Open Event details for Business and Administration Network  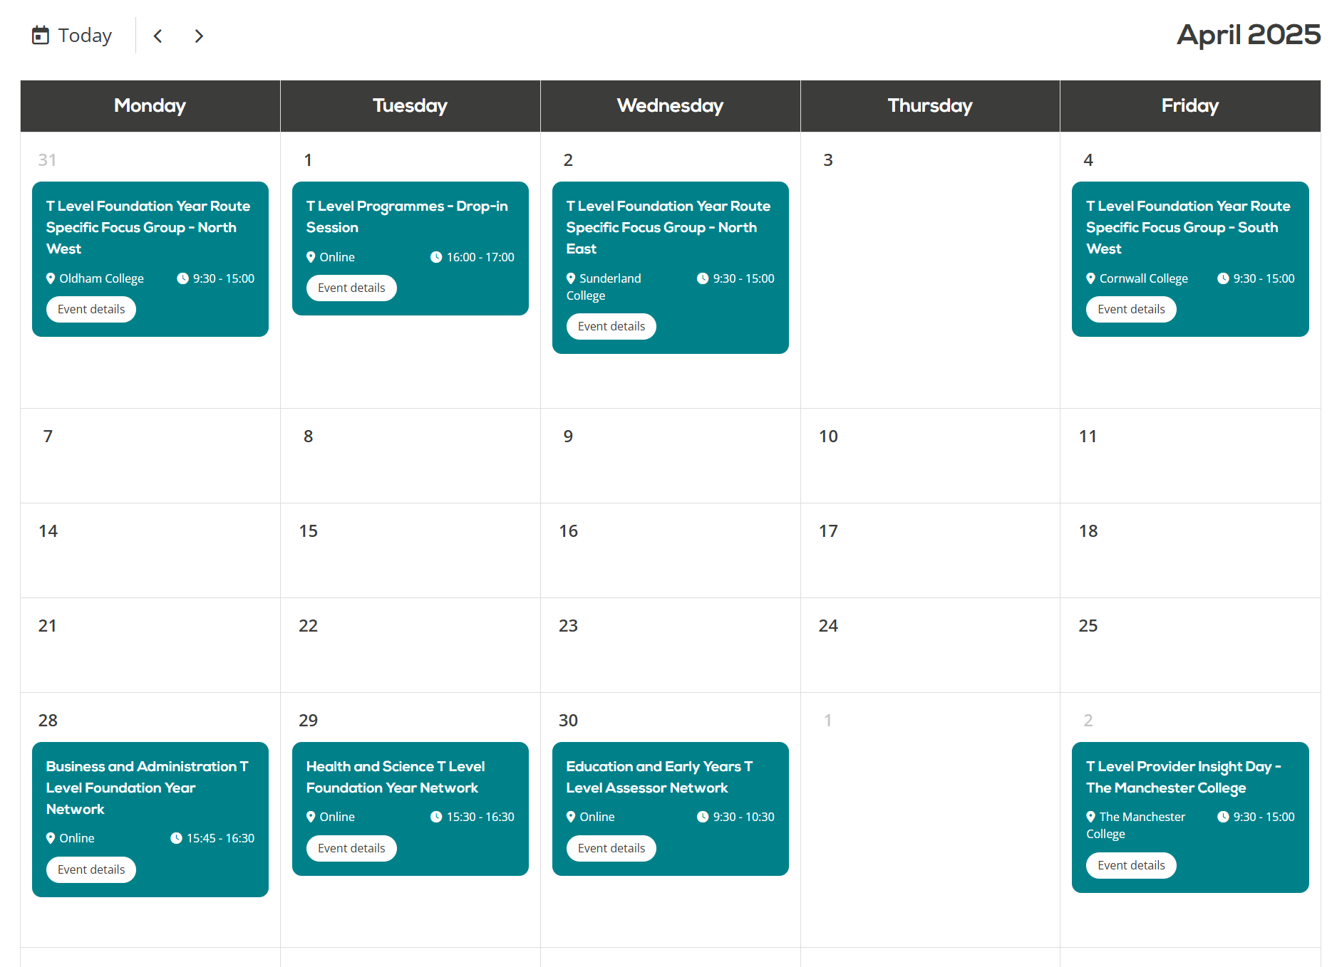tap(91, 869)
